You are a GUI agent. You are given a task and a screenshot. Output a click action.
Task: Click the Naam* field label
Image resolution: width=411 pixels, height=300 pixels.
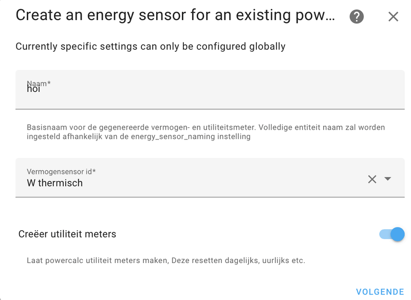[x=39, y=83]
